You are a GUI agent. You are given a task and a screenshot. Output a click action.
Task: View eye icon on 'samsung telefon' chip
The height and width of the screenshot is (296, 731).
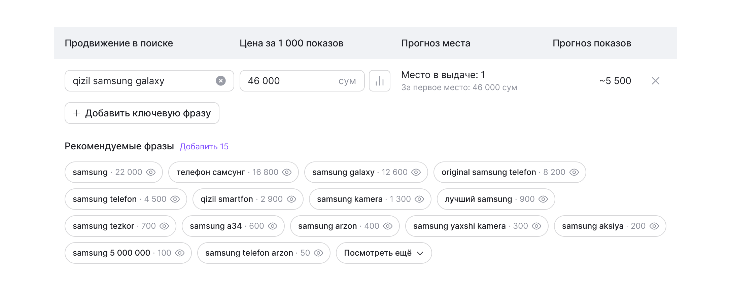(175, 199)
